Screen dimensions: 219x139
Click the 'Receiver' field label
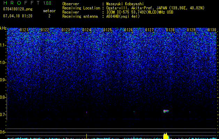pos(71,12)
